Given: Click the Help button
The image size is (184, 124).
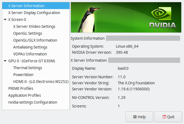Looking at the screenshot, I should [x=139, y=117].
